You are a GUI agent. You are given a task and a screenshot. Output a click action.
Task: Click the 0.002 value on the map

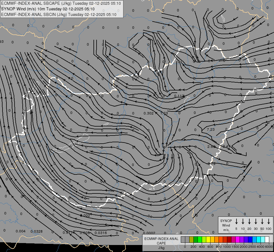pyautogui.click(x=85, y=216)
